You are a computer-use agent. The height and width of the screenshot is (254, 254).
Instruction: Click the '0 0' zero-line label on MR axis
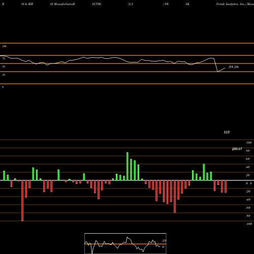(x=249, y=183)
